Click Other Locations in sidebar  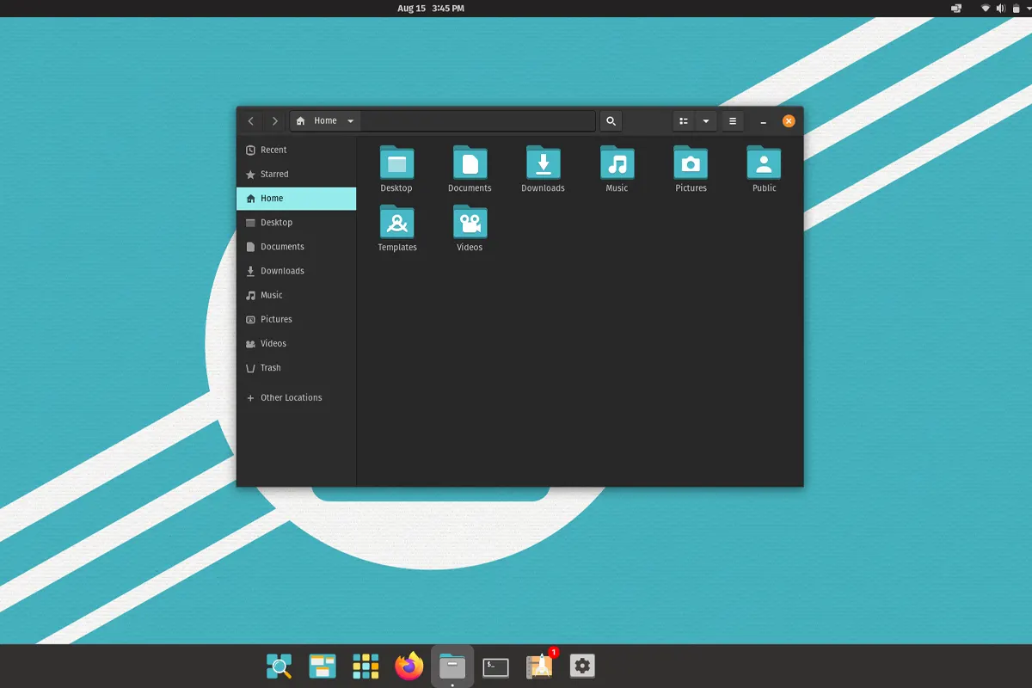pyautogui.click(x=291, y=397)
